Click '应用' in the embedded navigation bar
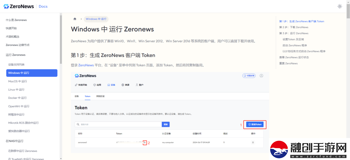Image resolution: width=350 pixels, height=160 pixels. [x=97, y=85]
